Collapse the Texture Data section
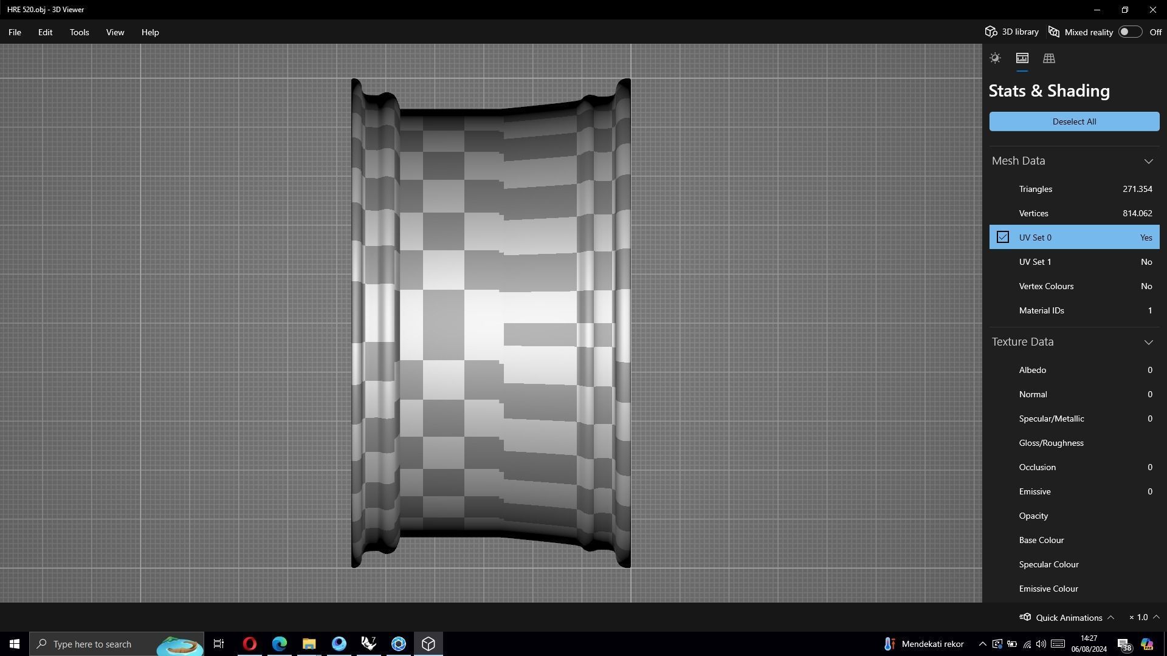This screenshot has height=656, width=1167. click(1148, 342)
